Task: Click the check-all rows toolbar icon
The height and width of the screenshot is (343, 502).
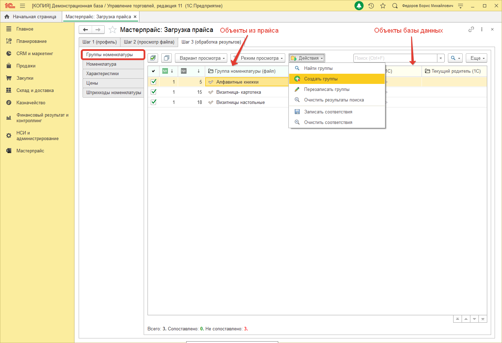Action: click(153, 58)
